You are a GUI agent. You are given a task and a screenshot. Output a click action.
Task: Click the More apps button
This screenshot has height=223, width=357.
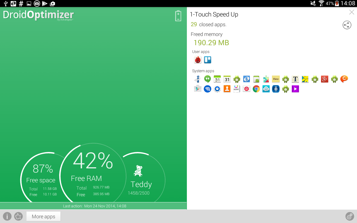[44, 217]
